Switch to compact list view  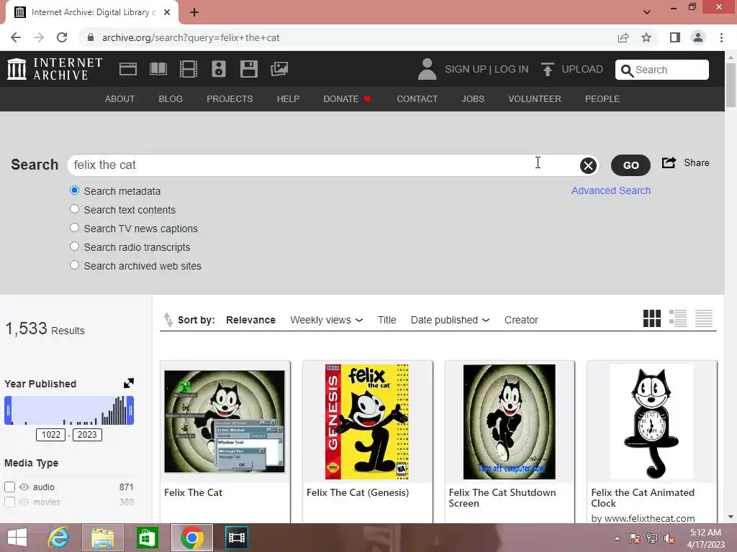point(704,318)
